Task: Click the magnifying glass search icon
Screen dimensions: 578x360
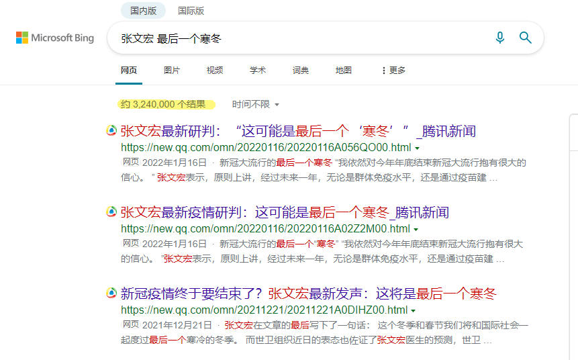Action: [x=525, y=38]
